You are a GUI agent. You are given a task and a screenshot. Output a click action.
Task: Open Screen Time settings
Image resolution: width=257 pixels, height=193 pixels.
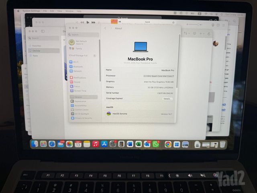click(78, 91)
